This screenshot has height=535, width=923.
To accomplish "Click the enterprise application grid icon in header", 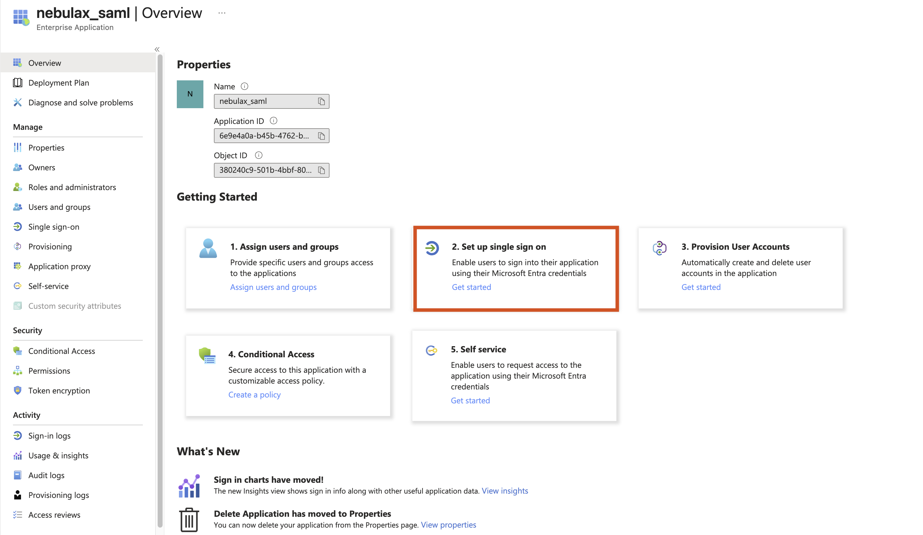I will tap(21, 18).
